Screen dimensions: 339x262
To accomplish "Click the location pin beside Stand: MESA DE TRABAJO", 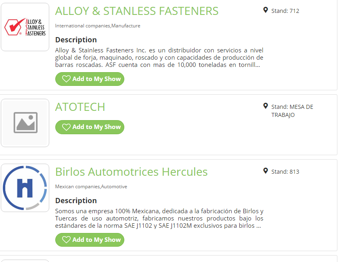I will (266, 106).
